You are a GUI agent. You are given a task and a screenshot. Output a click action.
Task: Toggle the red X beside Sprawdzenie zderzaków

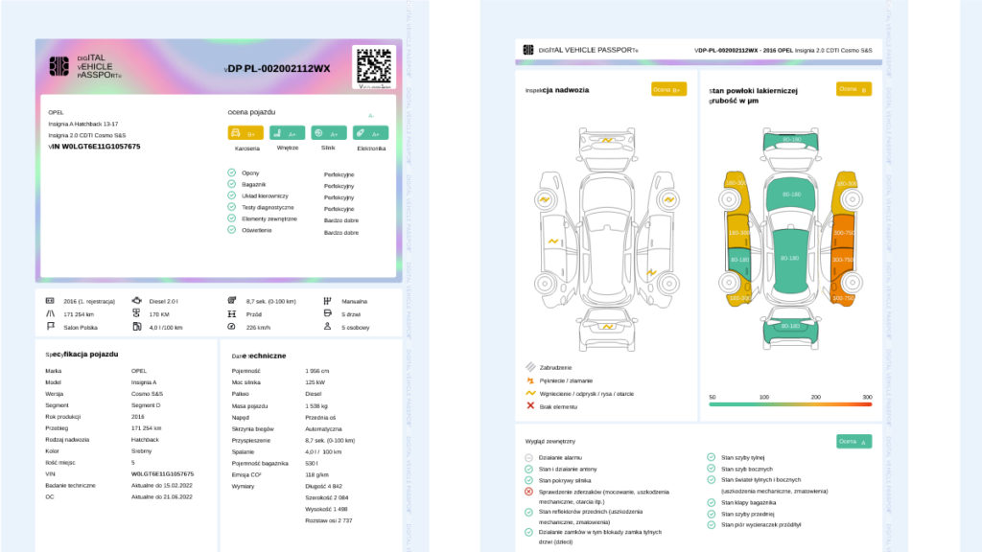coord(528,492)
